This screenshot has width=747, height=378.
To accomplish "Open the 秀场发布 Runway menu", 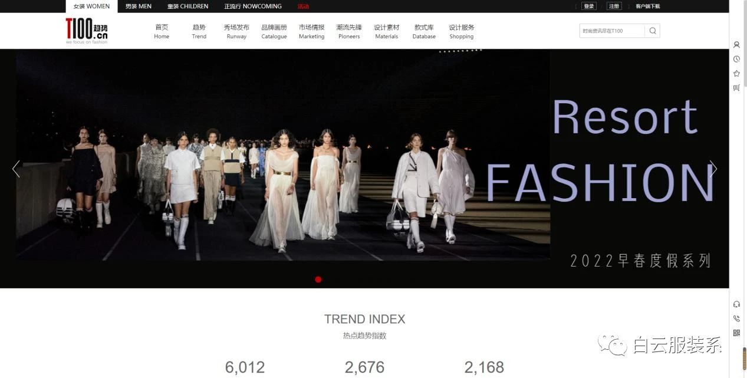I will [x=236, y=31].
